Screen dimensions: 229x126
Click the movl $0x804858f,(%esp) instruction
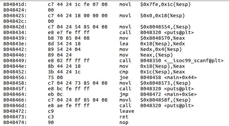(155, 100)
